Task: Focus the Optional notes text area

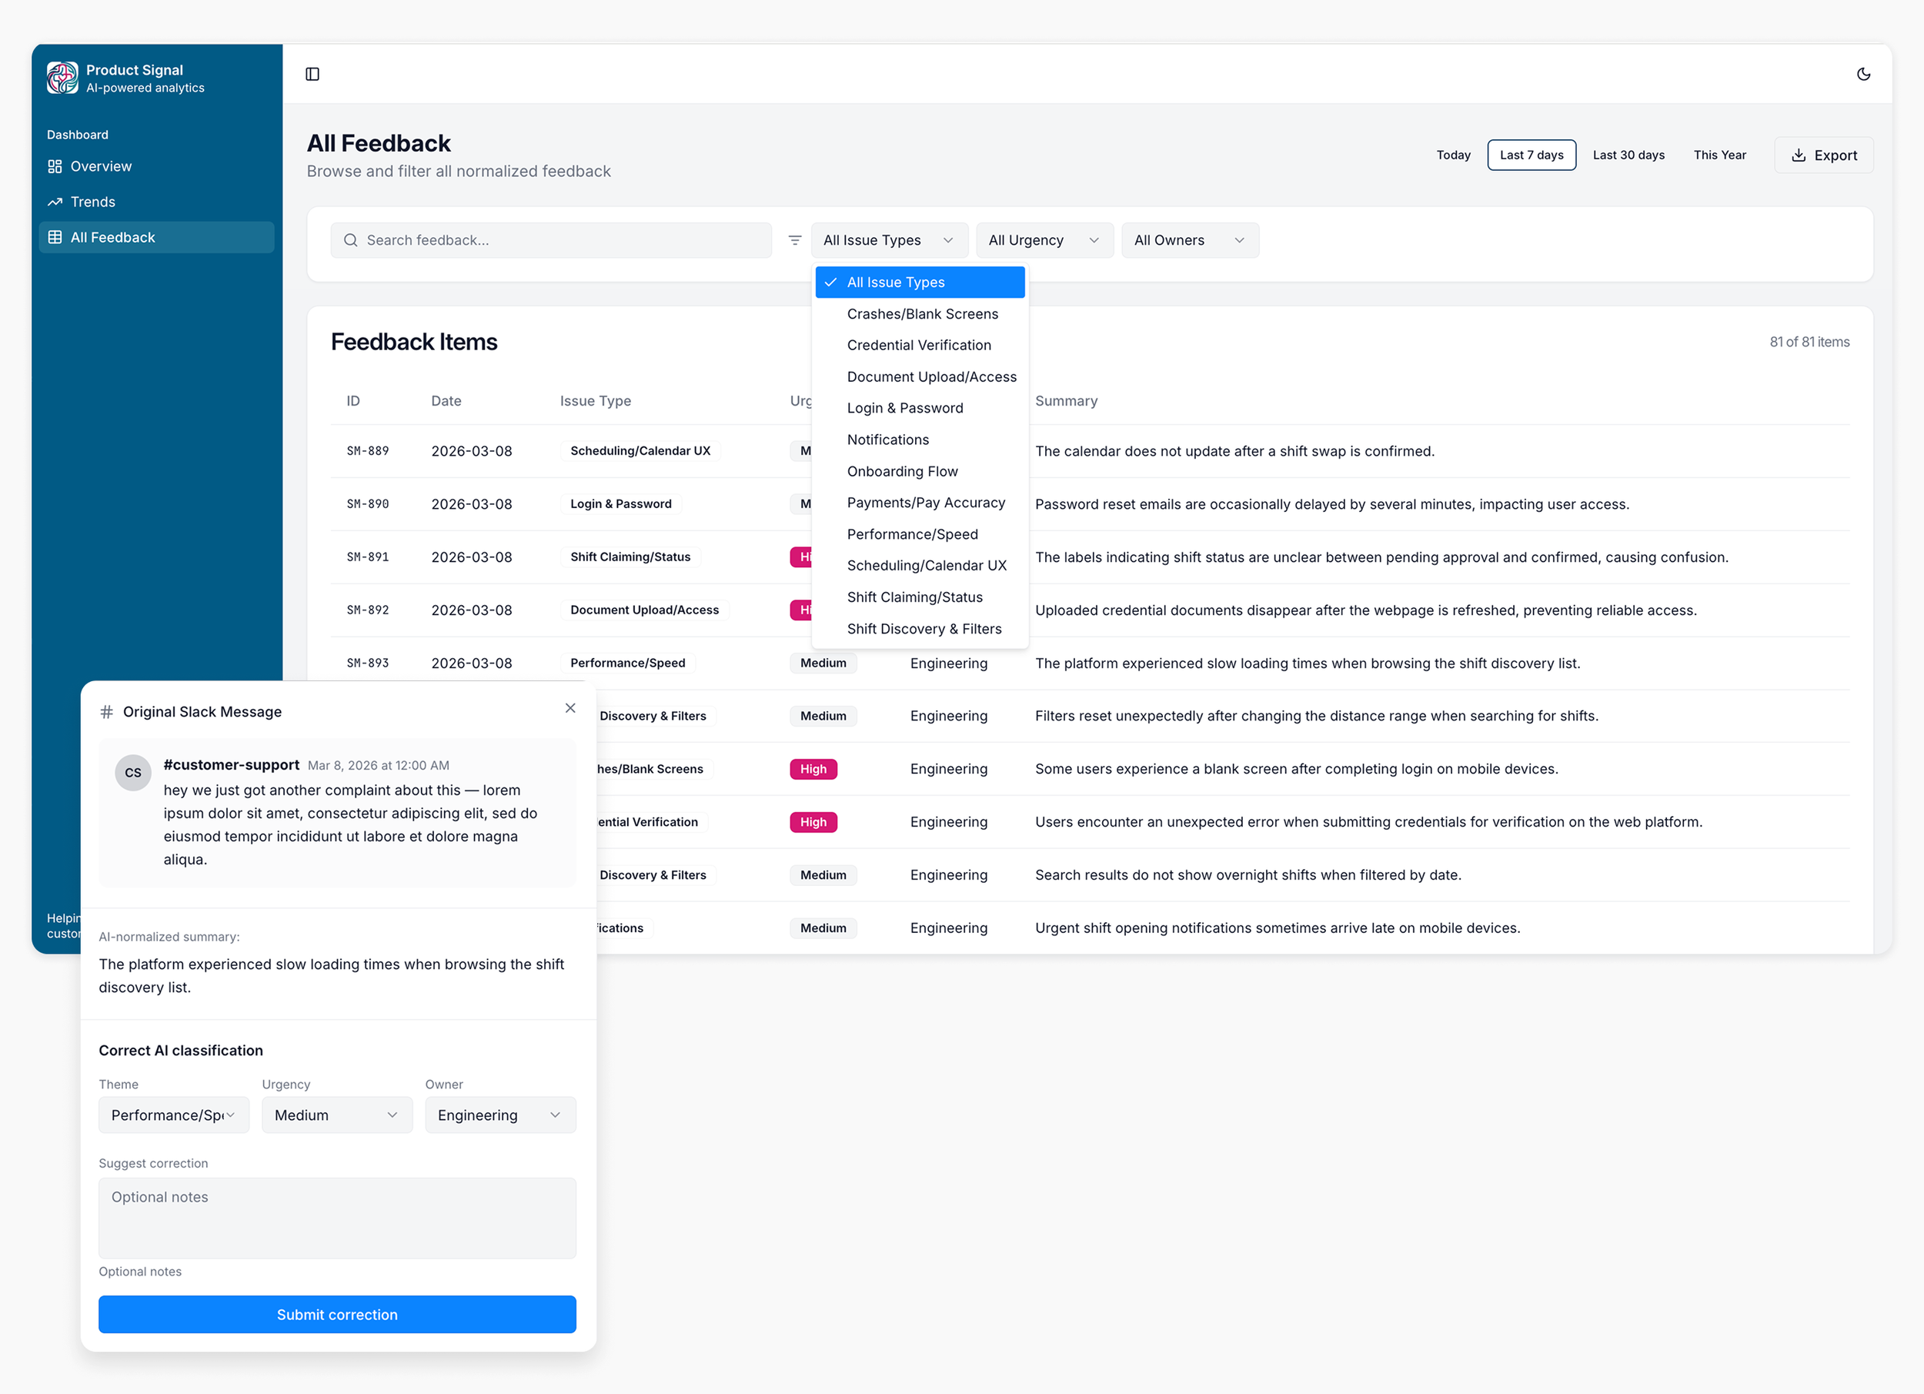Action: 337,1218
